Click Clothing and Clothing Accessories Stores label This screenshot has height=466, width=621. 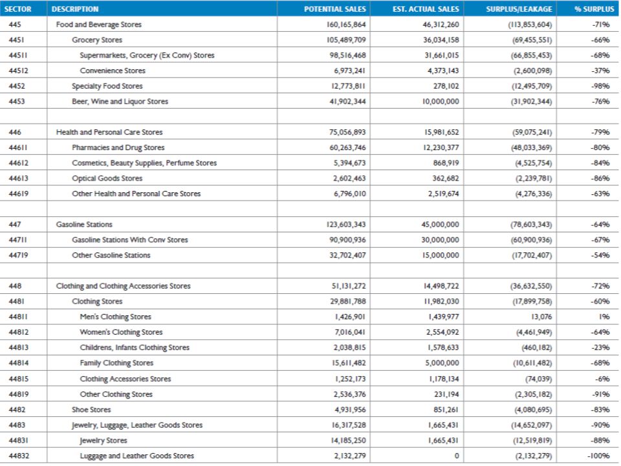click(123, 286)
